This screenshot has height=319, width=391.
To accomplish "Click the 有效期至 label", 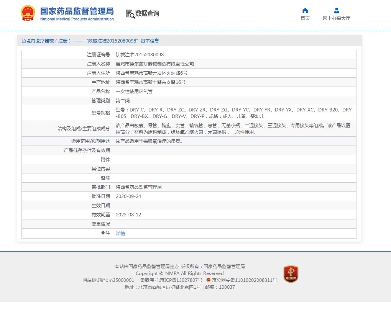I will (x=100, y=215).
